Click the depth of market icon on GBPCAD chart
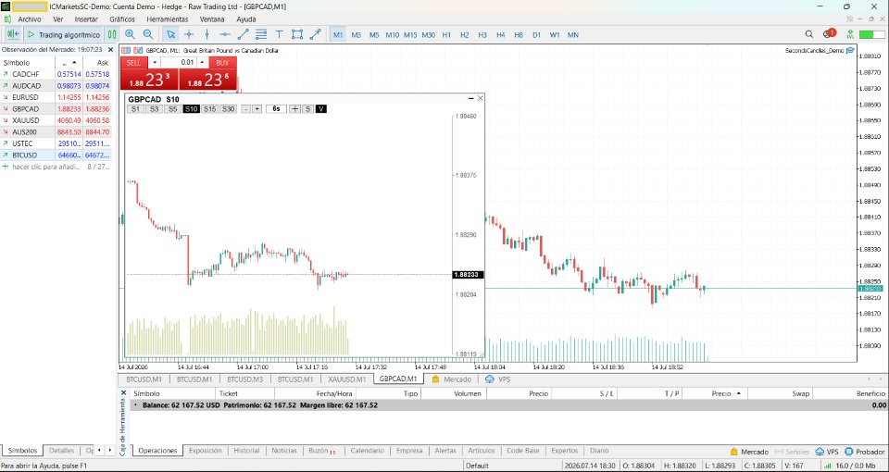 (126, 50)
